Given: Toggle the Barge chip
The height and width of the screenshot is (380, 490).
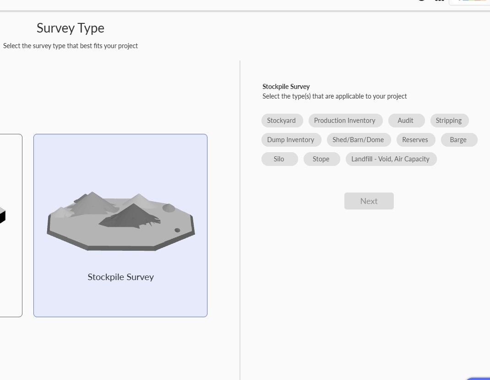Looking at the screenshot, I should click(x=459, y=140).
